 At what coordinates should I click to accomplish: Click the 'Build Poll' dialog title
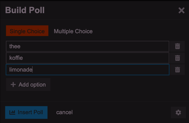(x=25, y=10)
